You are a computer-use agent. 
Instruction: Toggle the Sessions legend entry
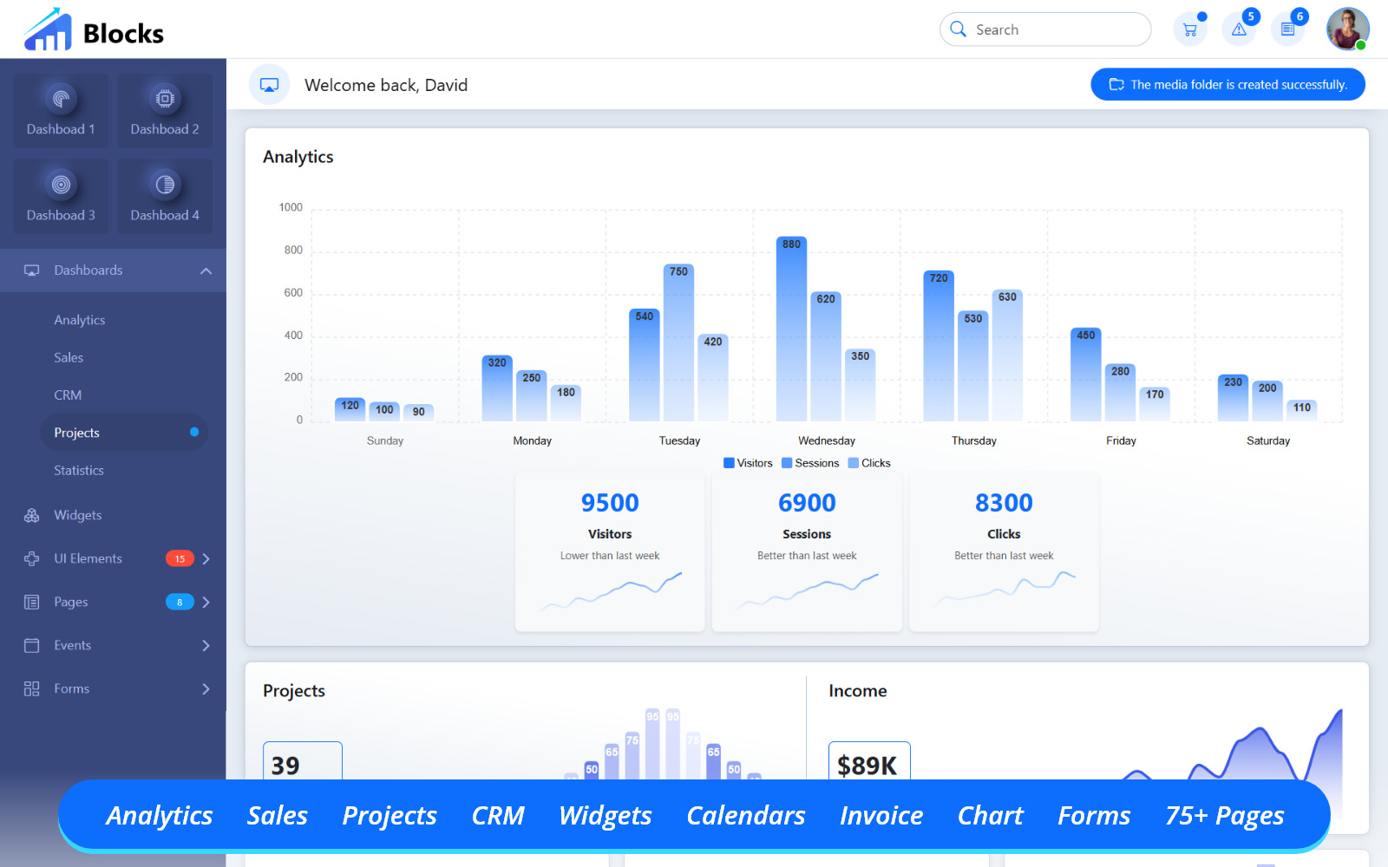[x=809, y=463]
